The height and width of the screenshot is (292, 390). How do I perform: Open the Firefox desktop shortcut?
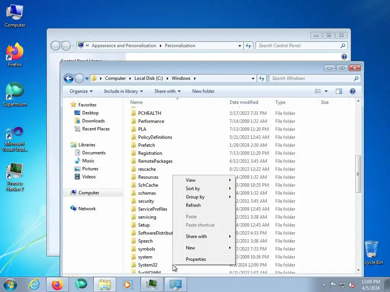pyautogui.click(x=15, y=55)
